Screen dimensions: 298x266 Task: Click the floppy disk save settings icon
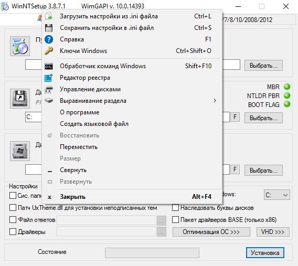(49, 28)
